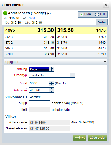Select ask price 315.80
This screenshot has width=111, height=145.
click(62, 48)
